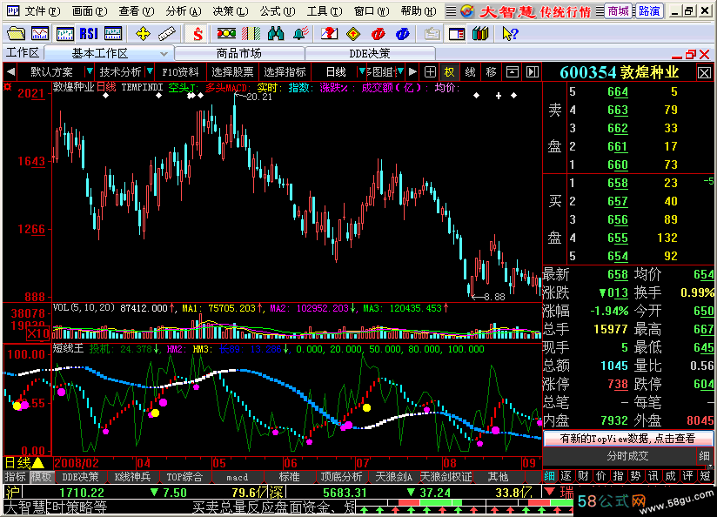Click the right arrow after 多图组合

[x=412, y=72]
